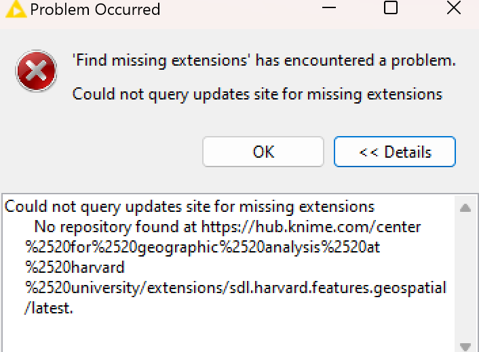Click the 'Problem Occurred' window title
This screenshot has height=352, width=479.
95,9
